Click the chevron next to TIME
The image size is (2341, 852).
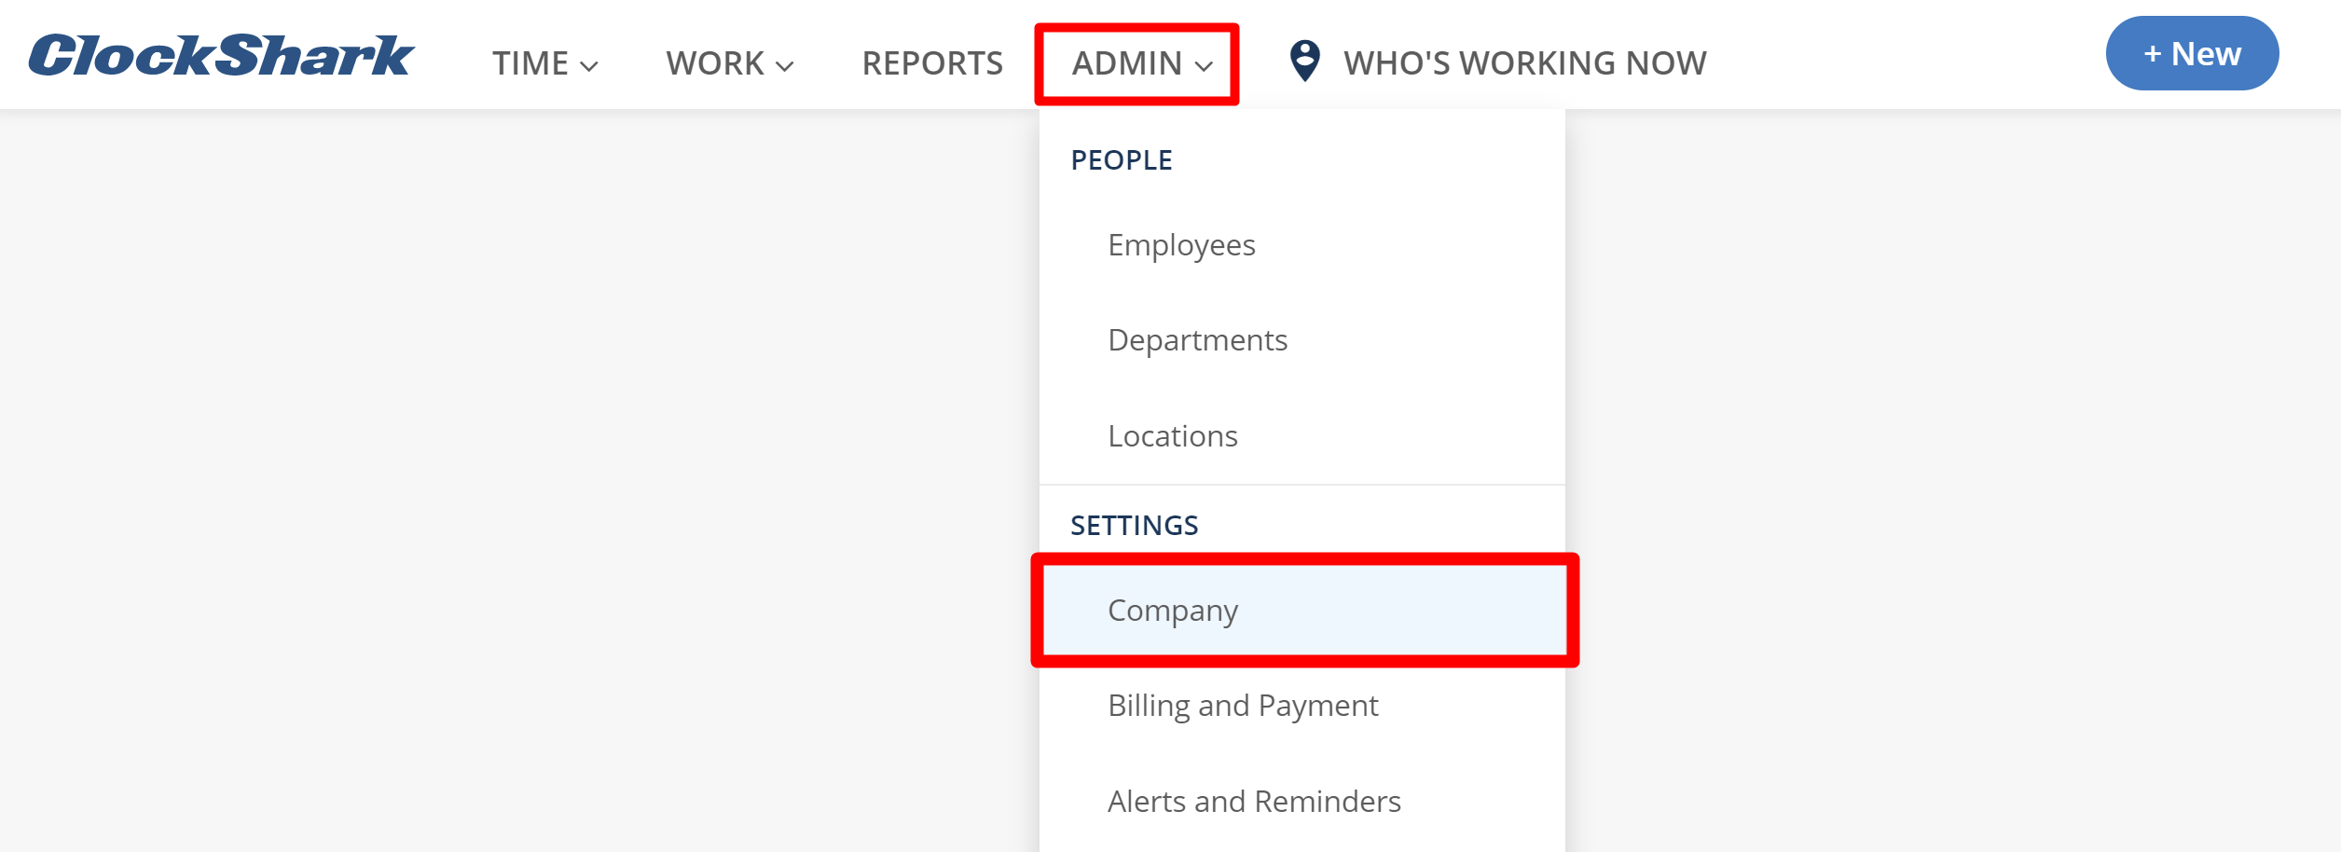point(587,65)
